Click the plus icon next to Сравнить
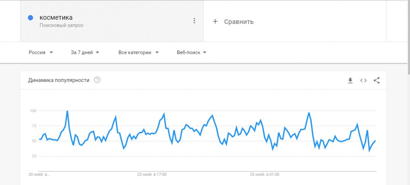 (215, 21)
